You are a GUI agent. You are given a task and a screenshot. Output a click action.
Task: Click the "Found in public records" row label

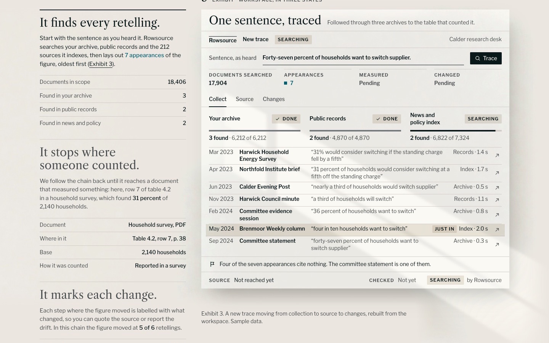pos(68,109)
